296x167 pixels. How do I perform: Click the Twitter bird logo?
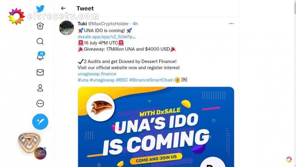click(x=40, y=8)
